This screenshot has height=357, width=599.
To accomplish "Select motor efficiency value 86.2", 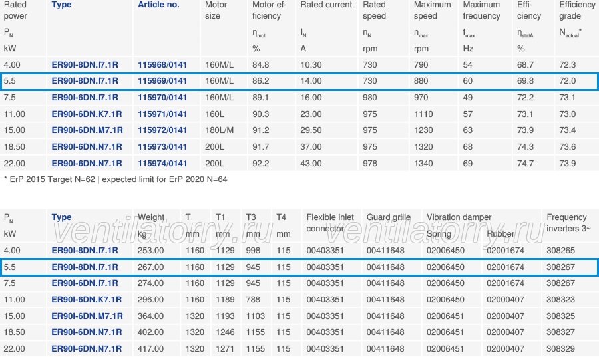I will [260, 81].
